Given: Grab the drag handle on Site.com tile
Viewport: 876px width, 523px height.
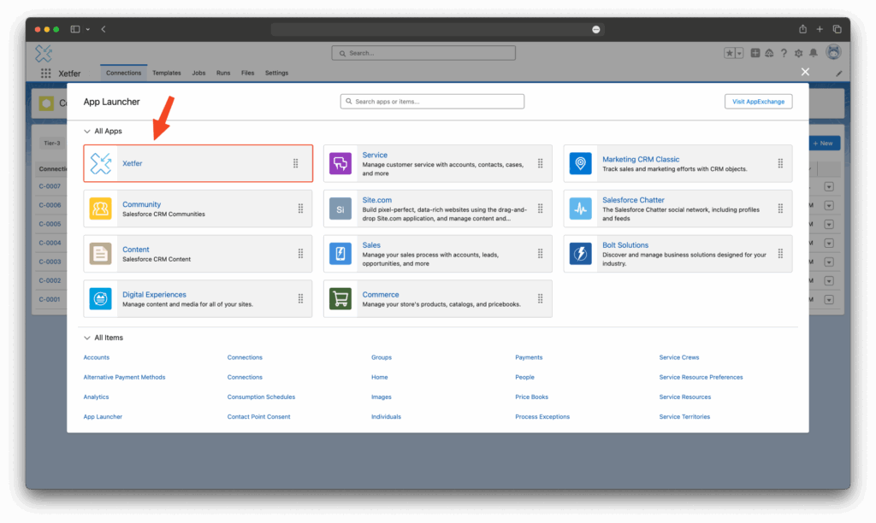Looking at the screenshot, I should click(541, 209).
